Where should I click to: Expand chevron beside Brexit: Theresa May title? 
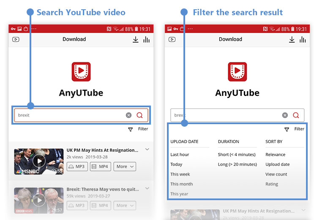147,188
